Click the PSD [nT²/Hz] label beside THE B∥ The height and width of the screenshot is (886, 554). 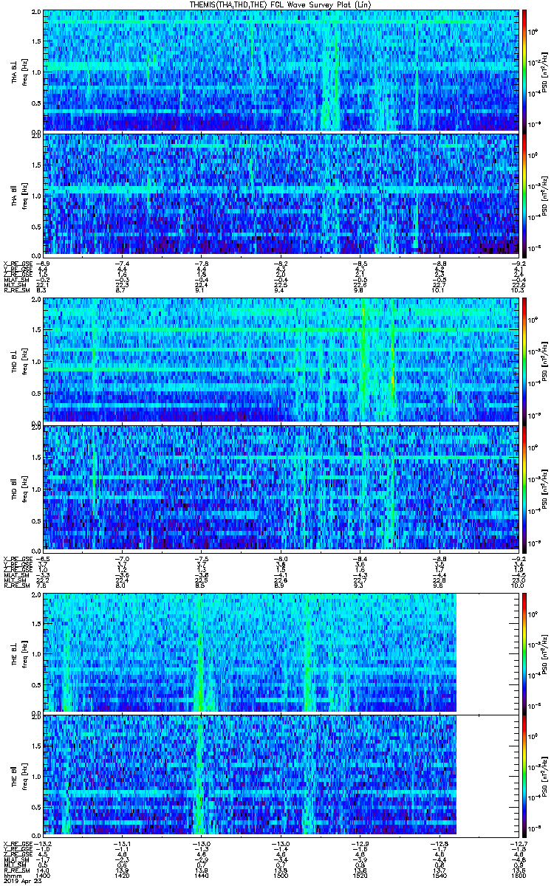coord(545,775)
